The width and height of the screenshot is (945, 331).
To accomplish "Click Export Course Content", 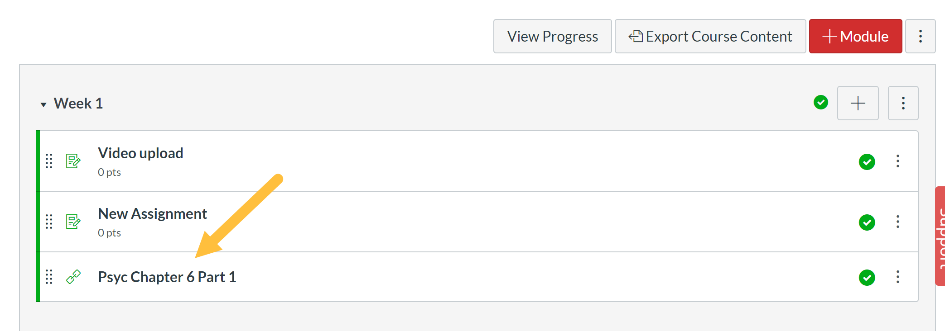I will [710, 36].
